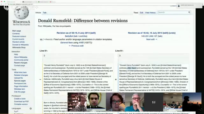Select the bookshelf participant video thumbnail
This screenshot has height=114, width=204.
pos(77,102)
